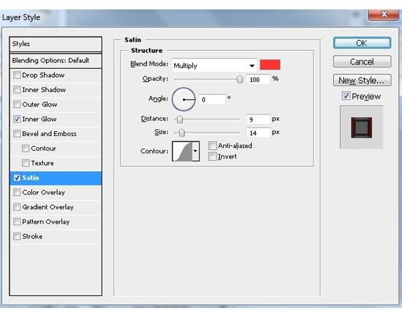This screenshot has height=312, width=402.
Task: Close the Layer Style dialog
Action: click(383, 14)
